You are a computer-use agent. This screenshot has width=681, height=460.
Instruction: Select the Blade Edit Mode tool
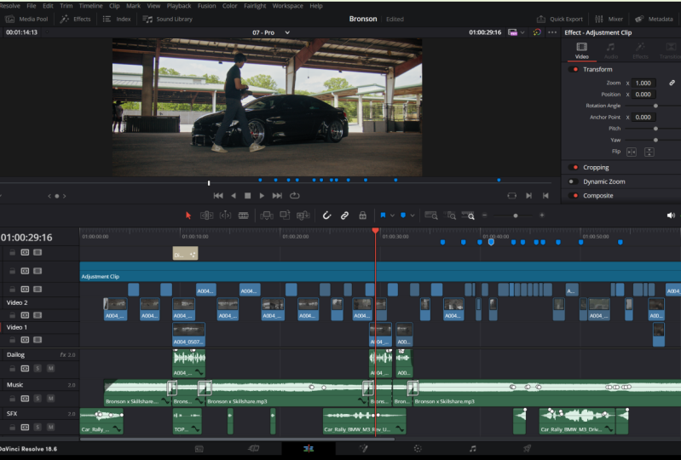tap(243, 216)
